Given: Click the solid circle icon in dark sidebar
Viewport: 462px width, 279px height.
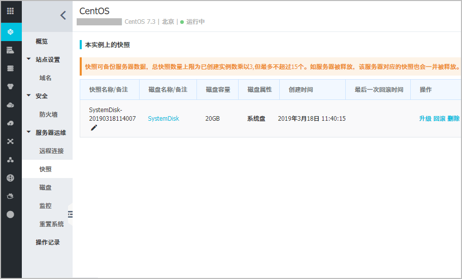Looking at the screenshot, I should point(10,215).
